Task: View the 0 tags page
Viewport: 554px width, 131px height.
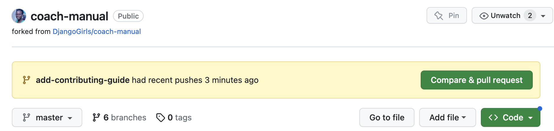Action: [x=174, y=117]
